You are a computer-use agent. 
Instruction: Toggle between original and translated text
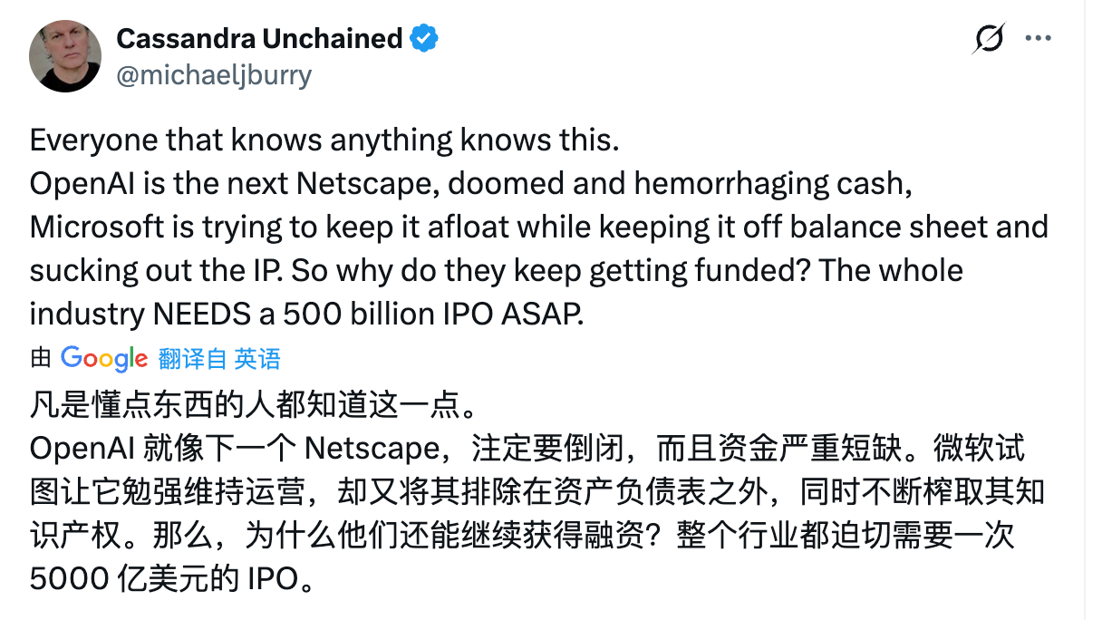click(220, 359)
